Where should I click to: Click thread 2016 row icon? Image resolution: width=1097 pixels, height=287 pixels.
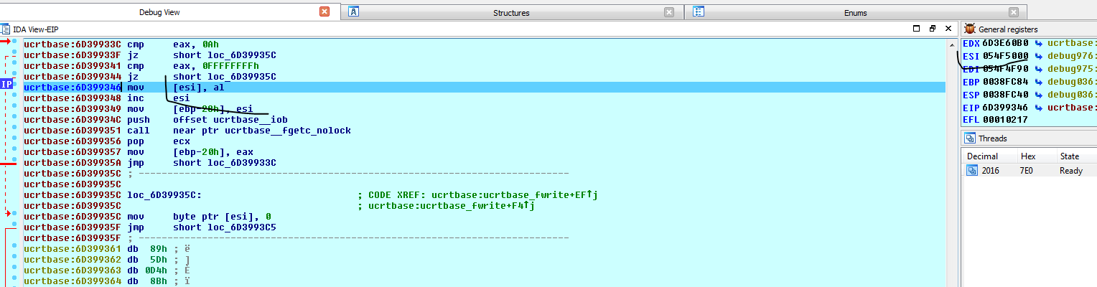972,171
